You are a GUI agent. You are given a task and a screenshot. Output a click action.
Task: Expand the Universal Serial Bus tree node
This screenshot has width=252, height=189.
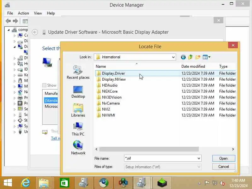tap(14, 132)
